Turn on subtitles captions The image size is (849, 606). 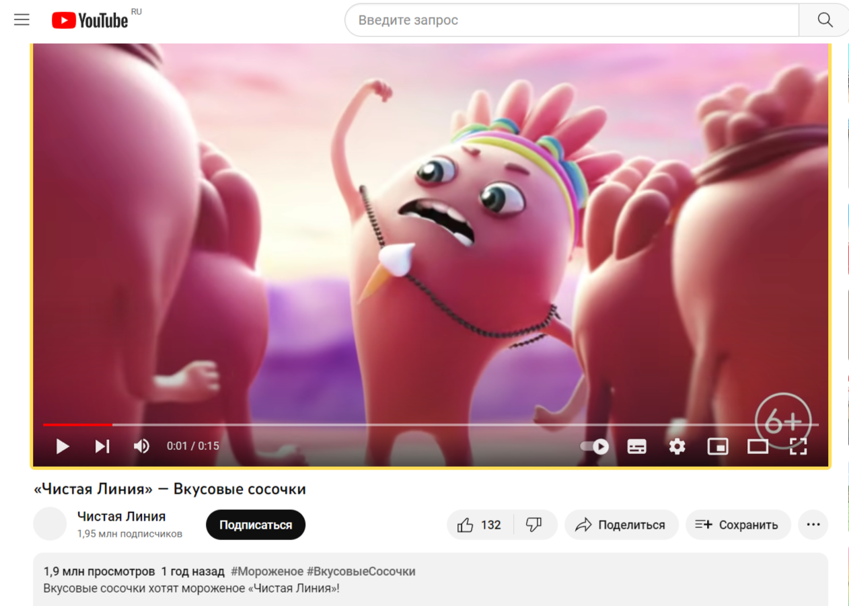coord(636,446)
